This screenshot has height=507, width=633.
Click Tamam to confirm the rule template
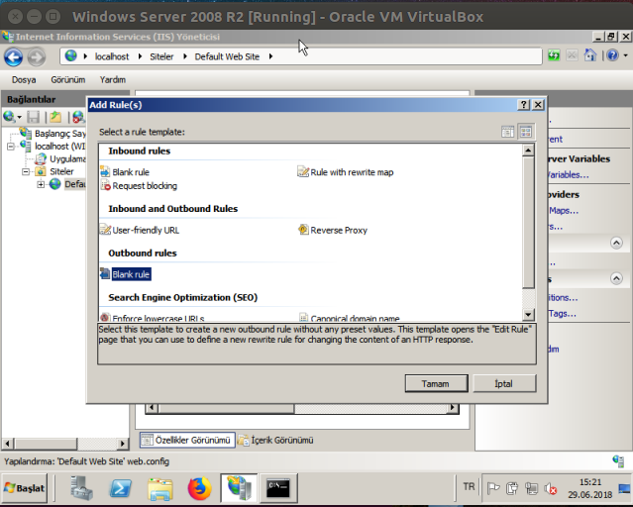437,383
